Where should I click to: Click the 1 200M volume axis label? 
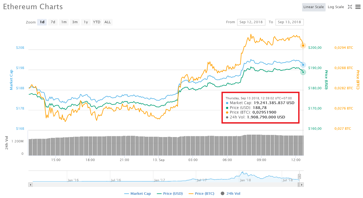tap(18, 141)
